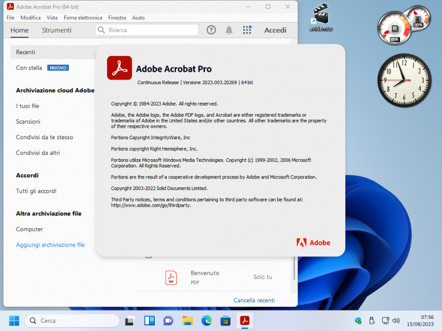The image size is (442, 331).
Task: Open the Vista menu
Action: [x=52, y=18]
